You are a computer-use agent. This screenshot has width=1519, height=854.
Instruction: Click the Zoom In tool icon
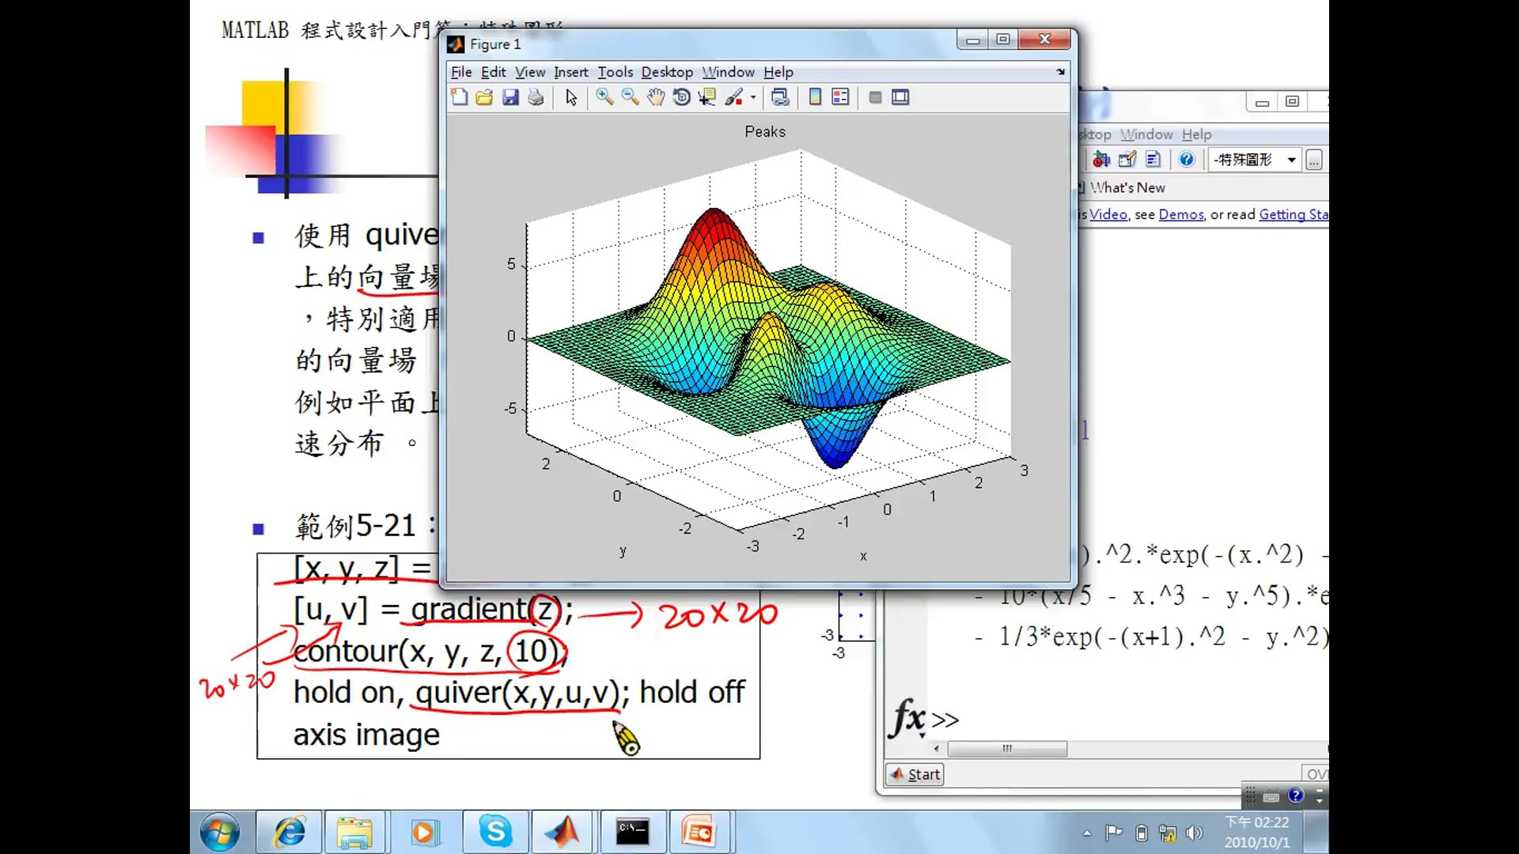604,97
